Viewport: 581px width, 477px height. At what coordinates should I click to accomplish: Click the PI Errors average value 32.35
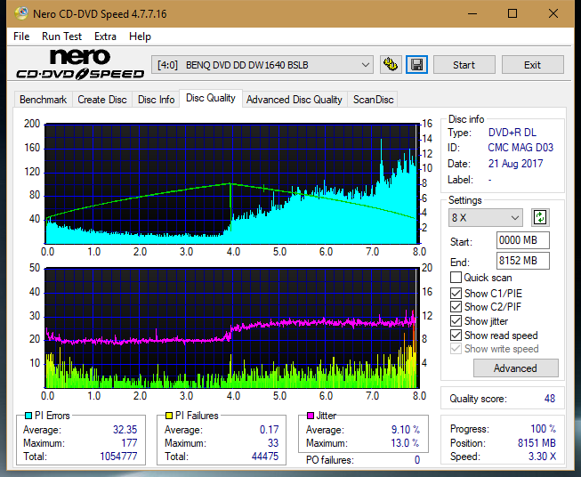[125, 430]
